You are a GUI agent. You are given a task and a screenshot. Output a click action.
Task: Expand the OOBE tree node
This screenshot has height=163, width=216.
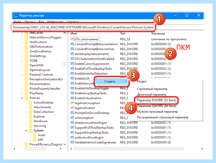22,61
